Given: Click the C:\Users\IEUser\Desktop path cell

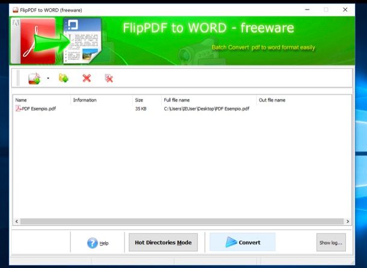Looking at the screenshot, I should pyautogui.click(x=206, y=108).
